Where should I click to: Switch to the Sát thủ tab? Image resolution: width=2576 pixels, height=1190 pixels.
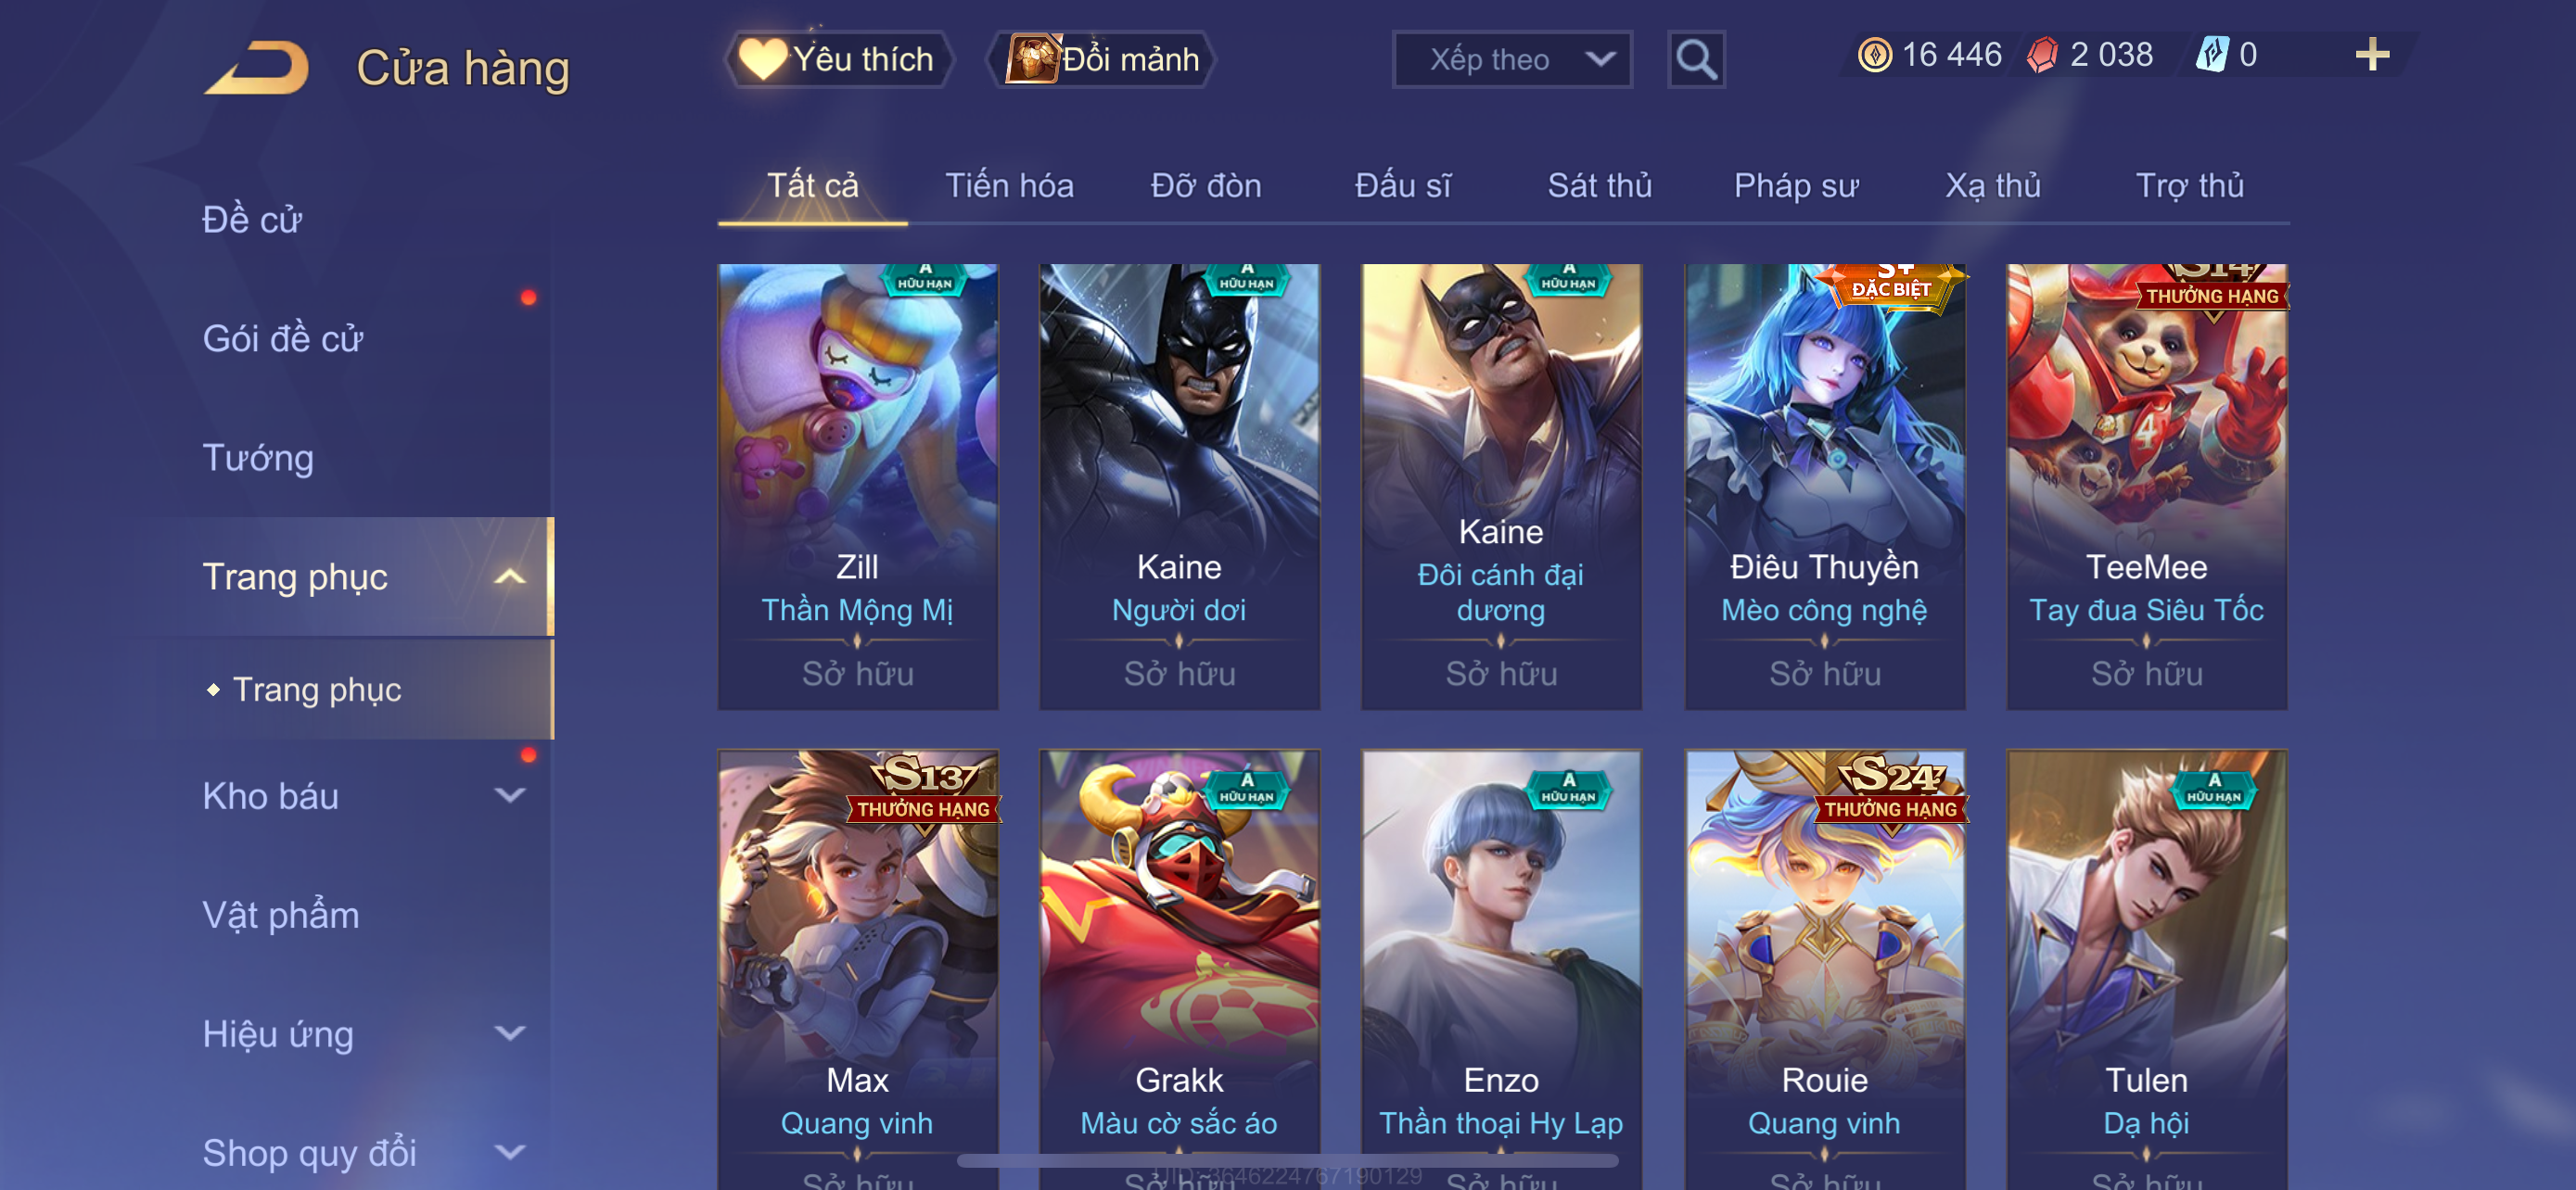point(1599,186)
